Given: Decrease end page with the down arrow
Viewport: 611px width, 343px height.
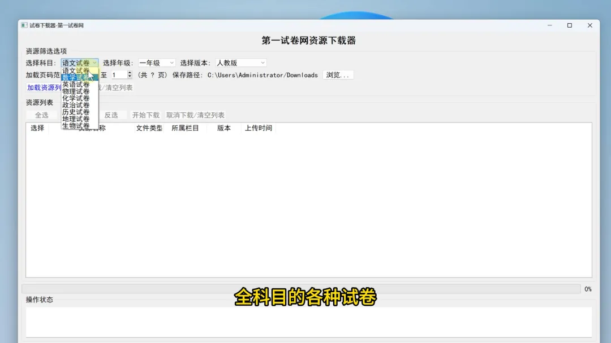Looking at the screenshot, I should 130,77.
